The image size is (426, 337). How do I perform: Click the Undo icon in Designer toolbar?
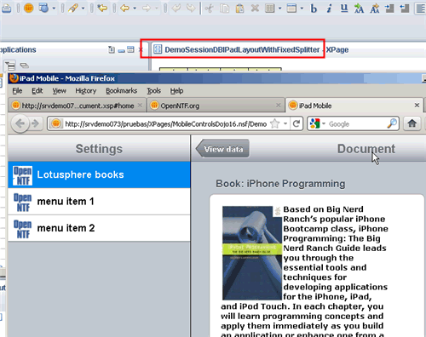(176, 8)
